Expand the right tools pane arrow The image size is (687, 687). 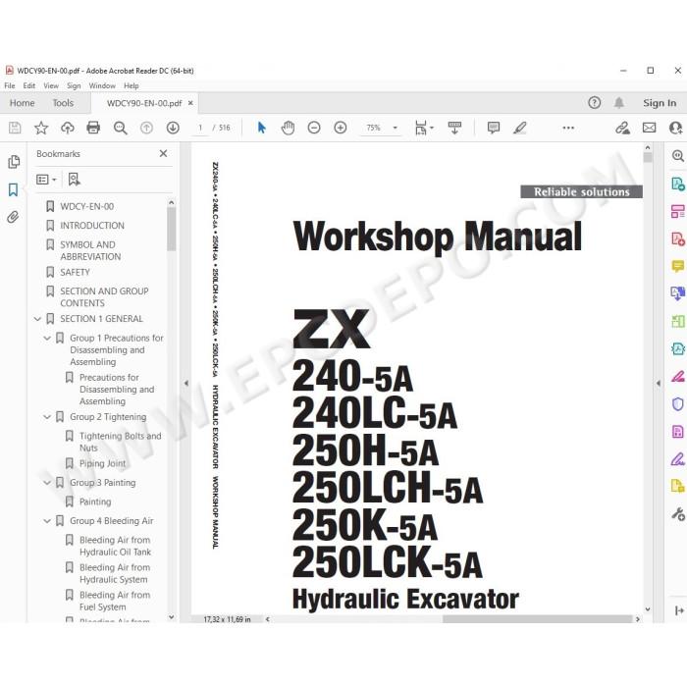tap(659, 383)
